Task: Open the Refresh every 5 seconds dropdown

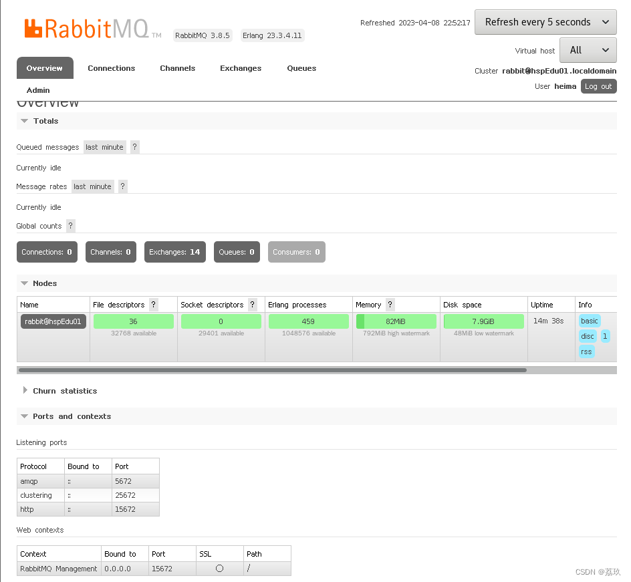Action: coord(545,22)
